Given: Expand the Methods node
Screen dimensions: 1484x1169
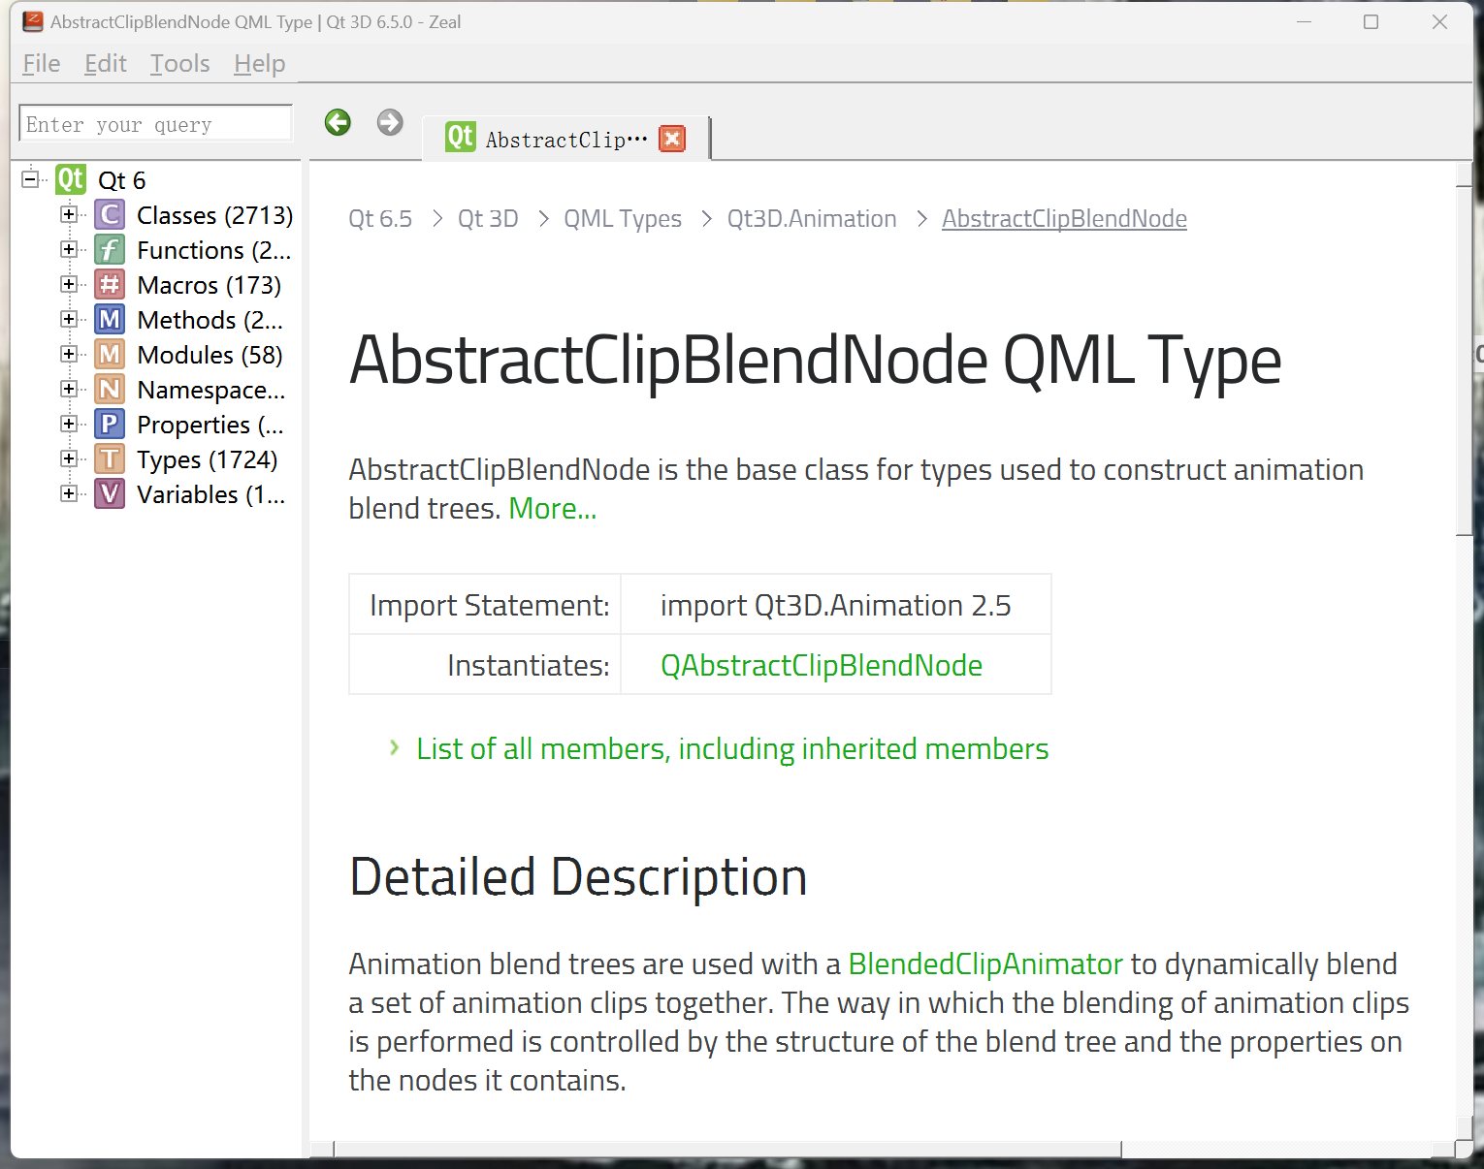Looking at the screenshot, I should [x=68, y=319].
